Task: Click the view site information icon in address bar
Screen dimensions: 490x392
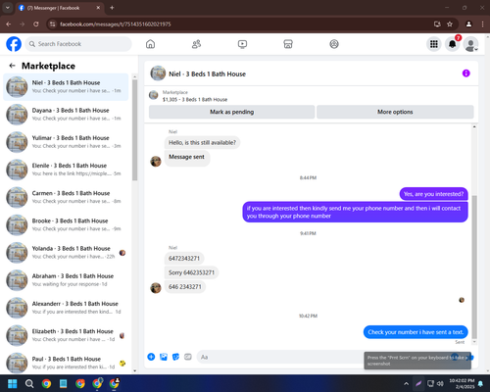Action: point(52,24)
